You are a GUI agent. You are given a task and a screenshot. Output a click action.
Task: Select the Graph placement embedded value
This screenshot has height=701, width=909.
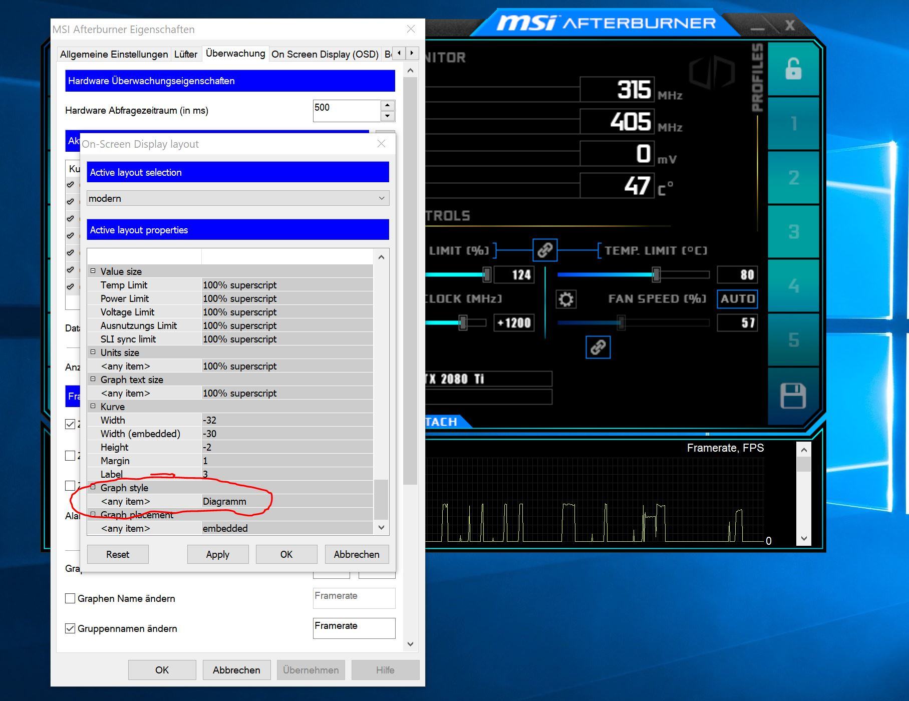pyautogui.click(x=287, y=528)
